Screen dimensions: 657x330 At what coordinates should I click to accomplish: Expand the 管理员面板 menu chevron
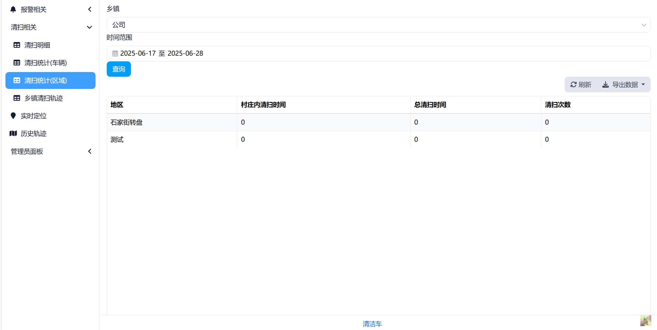[x=90, y=151]
